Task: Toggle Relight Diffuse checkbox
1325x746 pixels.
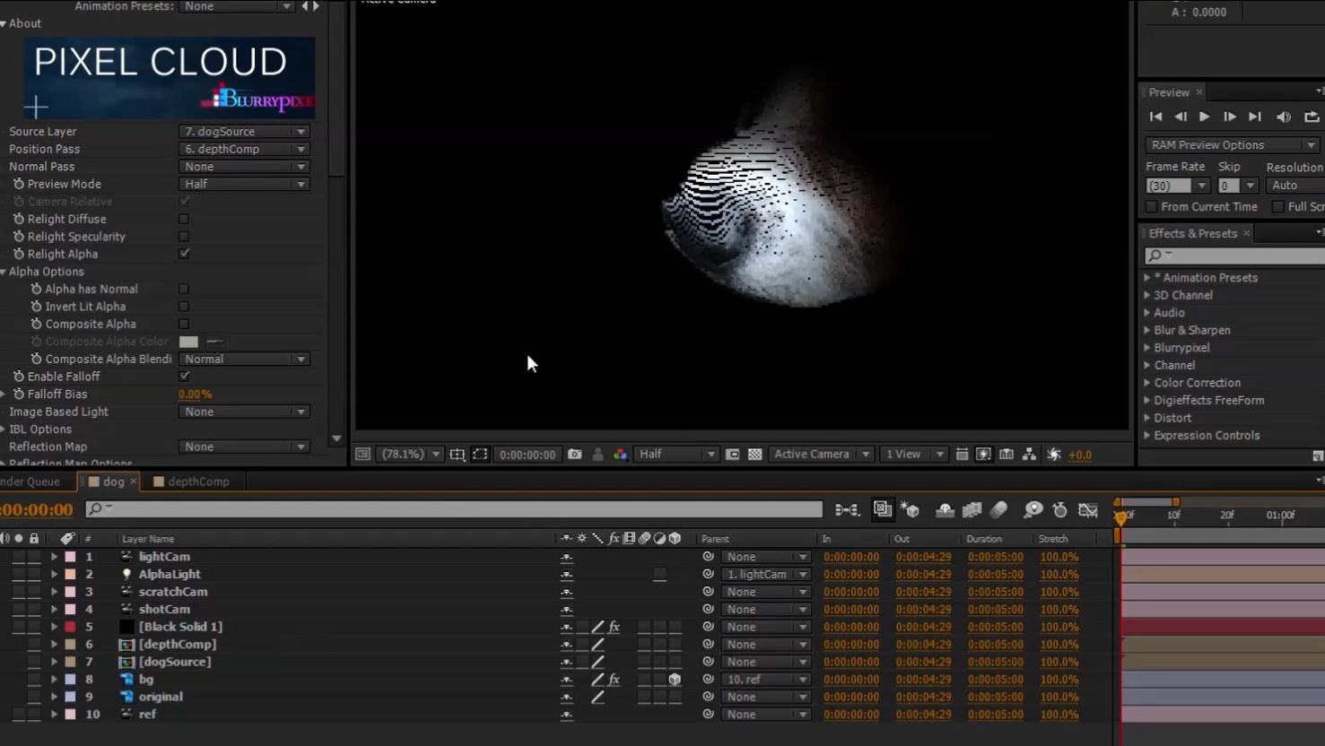Action: pyautogui.click(x=184, y=219)
